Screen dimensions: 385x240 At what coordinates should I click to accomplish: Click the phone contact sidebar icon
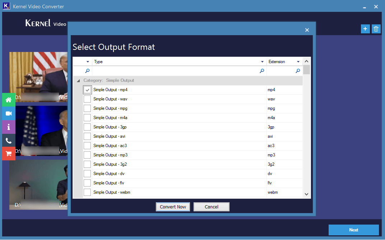click(9, 141)
